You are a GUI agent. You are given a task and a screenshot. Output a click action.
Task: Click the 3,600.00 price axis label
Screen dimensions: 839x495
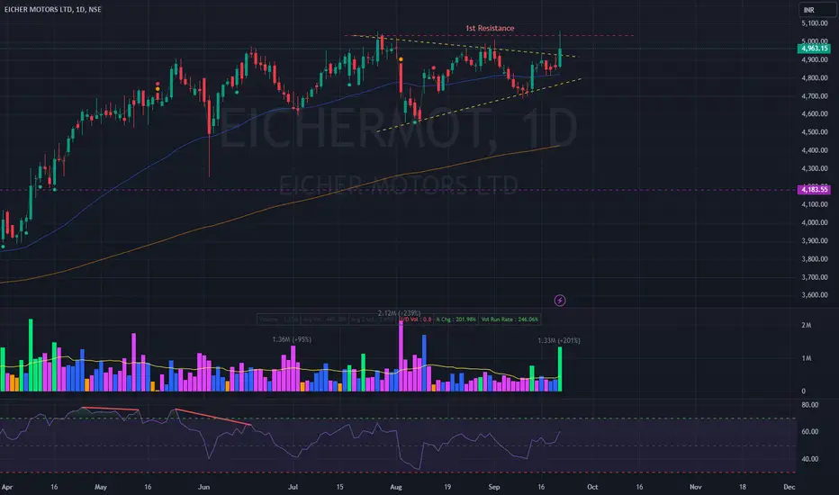coord(815,295)
